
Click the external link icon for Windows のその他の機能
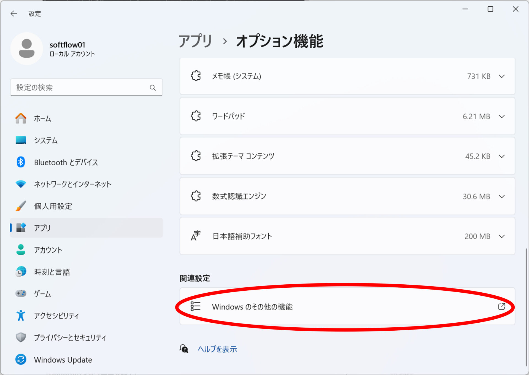(x=502, y=306)
